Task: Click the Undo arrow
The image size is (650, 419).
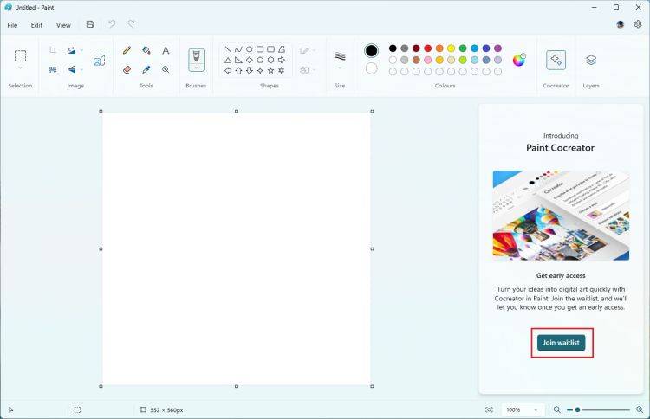Action: [x=112, y=24]
